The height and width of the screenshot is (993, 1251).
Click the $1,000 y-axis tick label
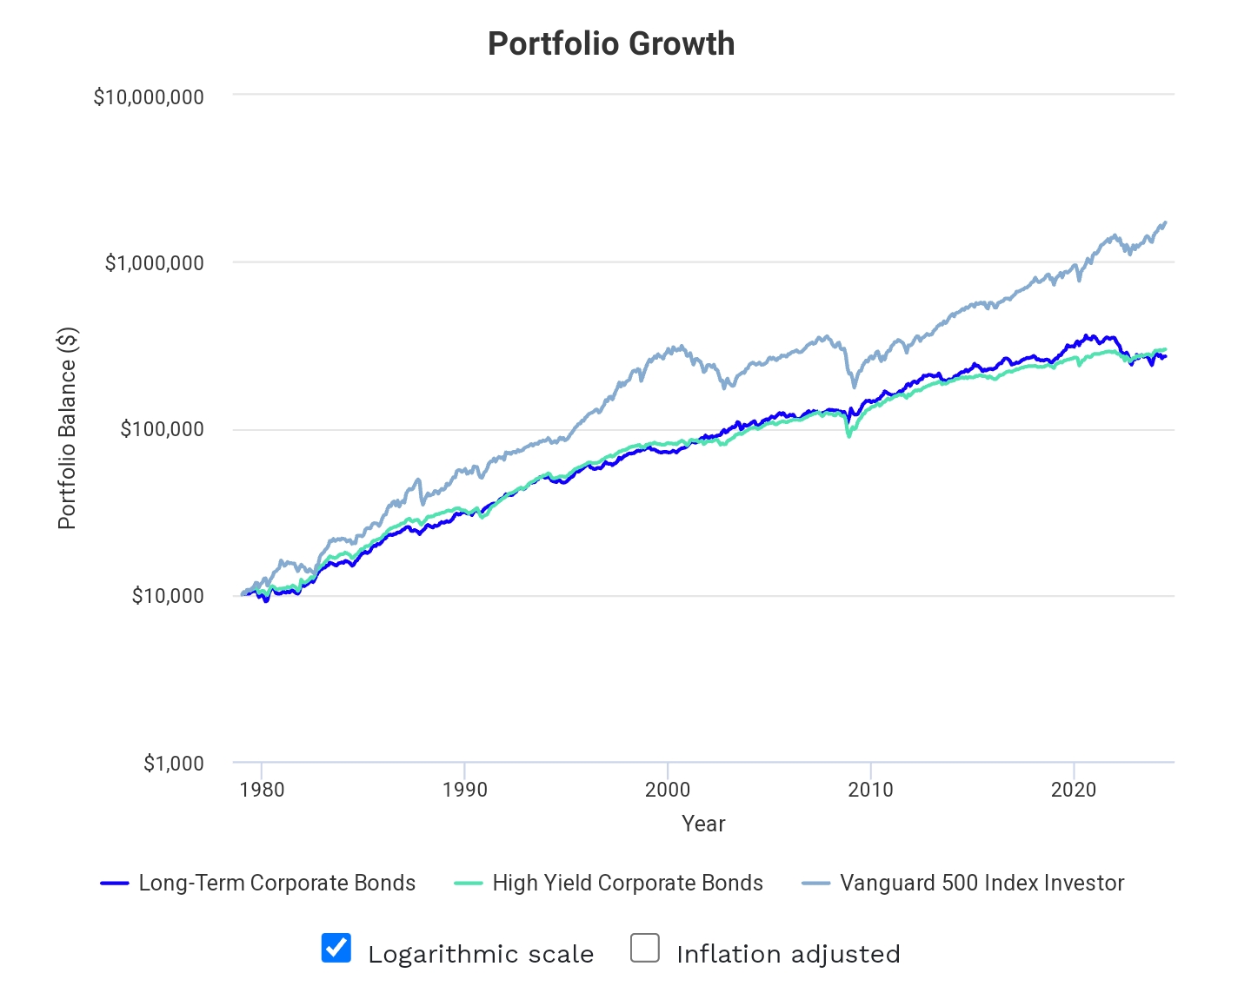(174, 763)
